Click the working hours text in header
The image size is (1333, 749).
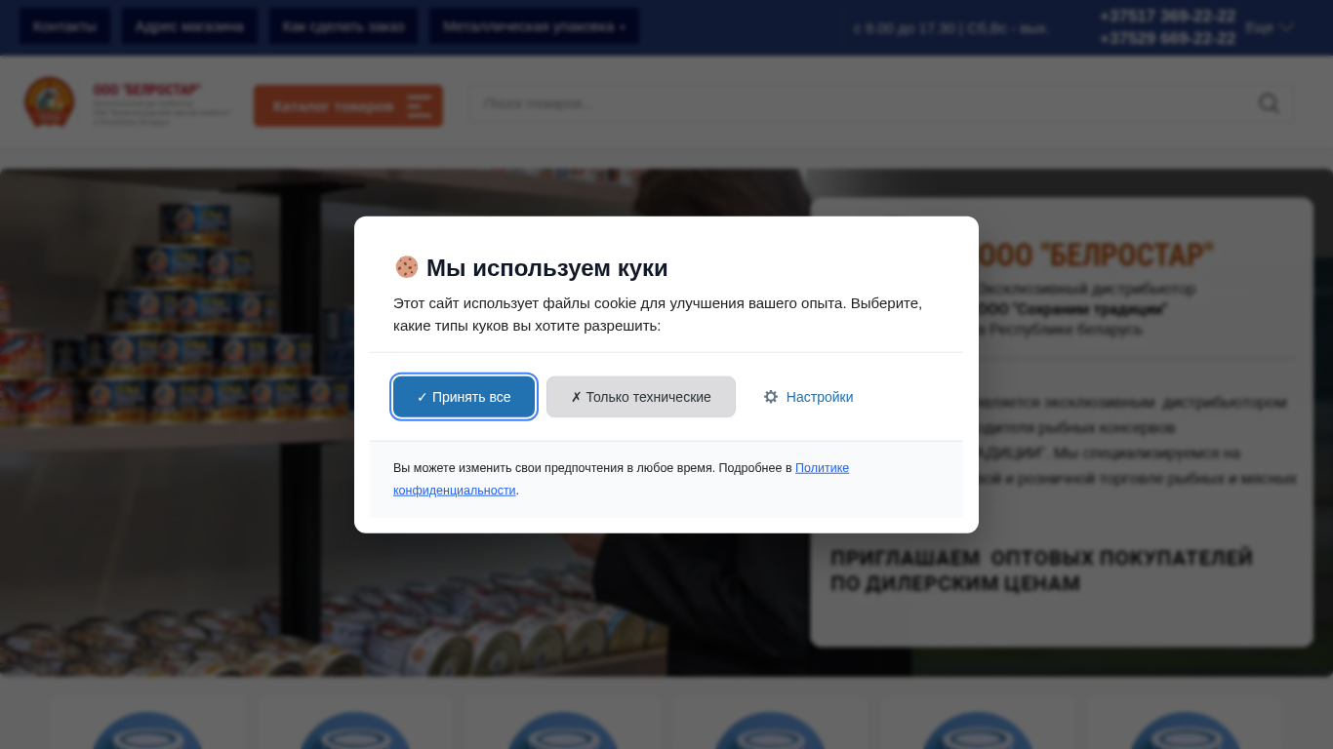coord(949,29)
